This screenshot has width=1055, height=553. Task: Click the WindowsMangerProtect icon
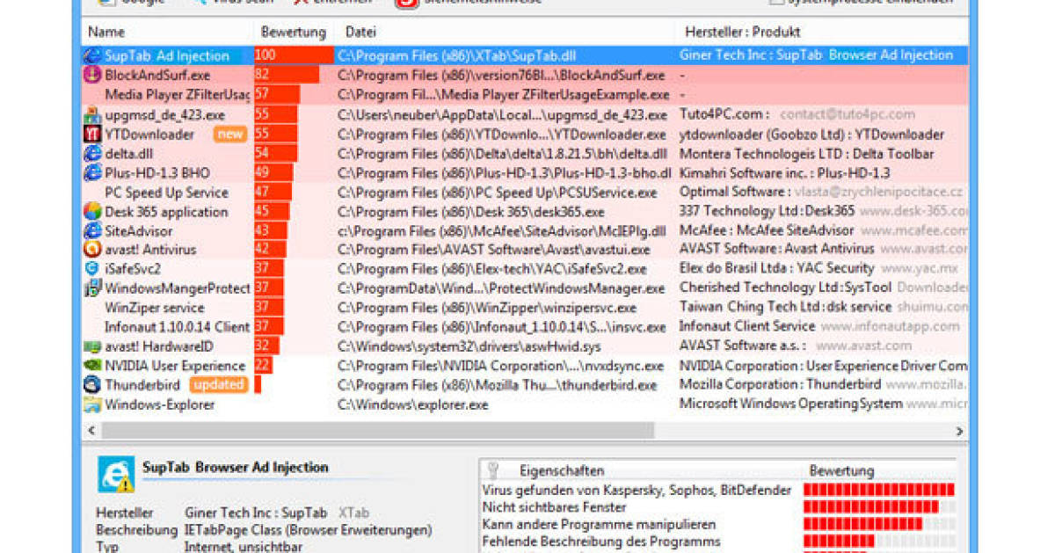pos(91,288)
